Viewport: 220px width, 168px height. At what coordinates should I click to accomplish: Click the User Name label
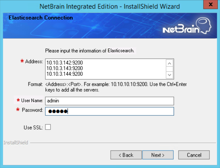click(32, 100)
